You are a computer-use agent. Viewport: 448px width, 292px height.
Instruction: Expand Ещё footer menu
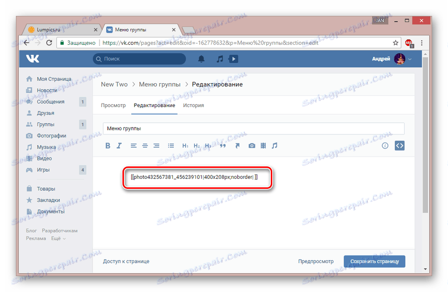[58, 238]
